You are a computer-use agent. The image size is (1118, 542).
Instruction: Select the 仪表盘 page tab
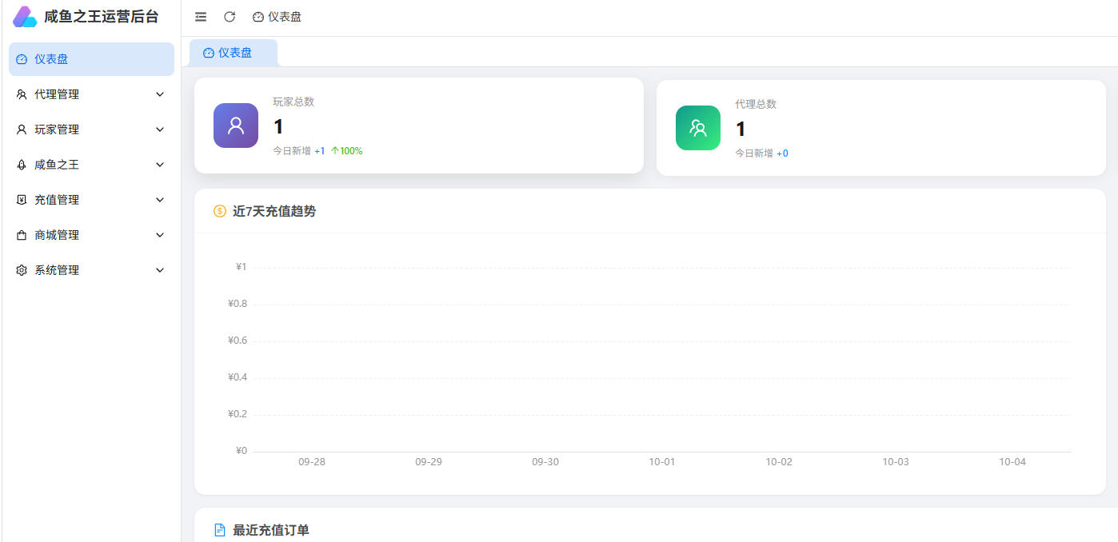coord(234,53)
